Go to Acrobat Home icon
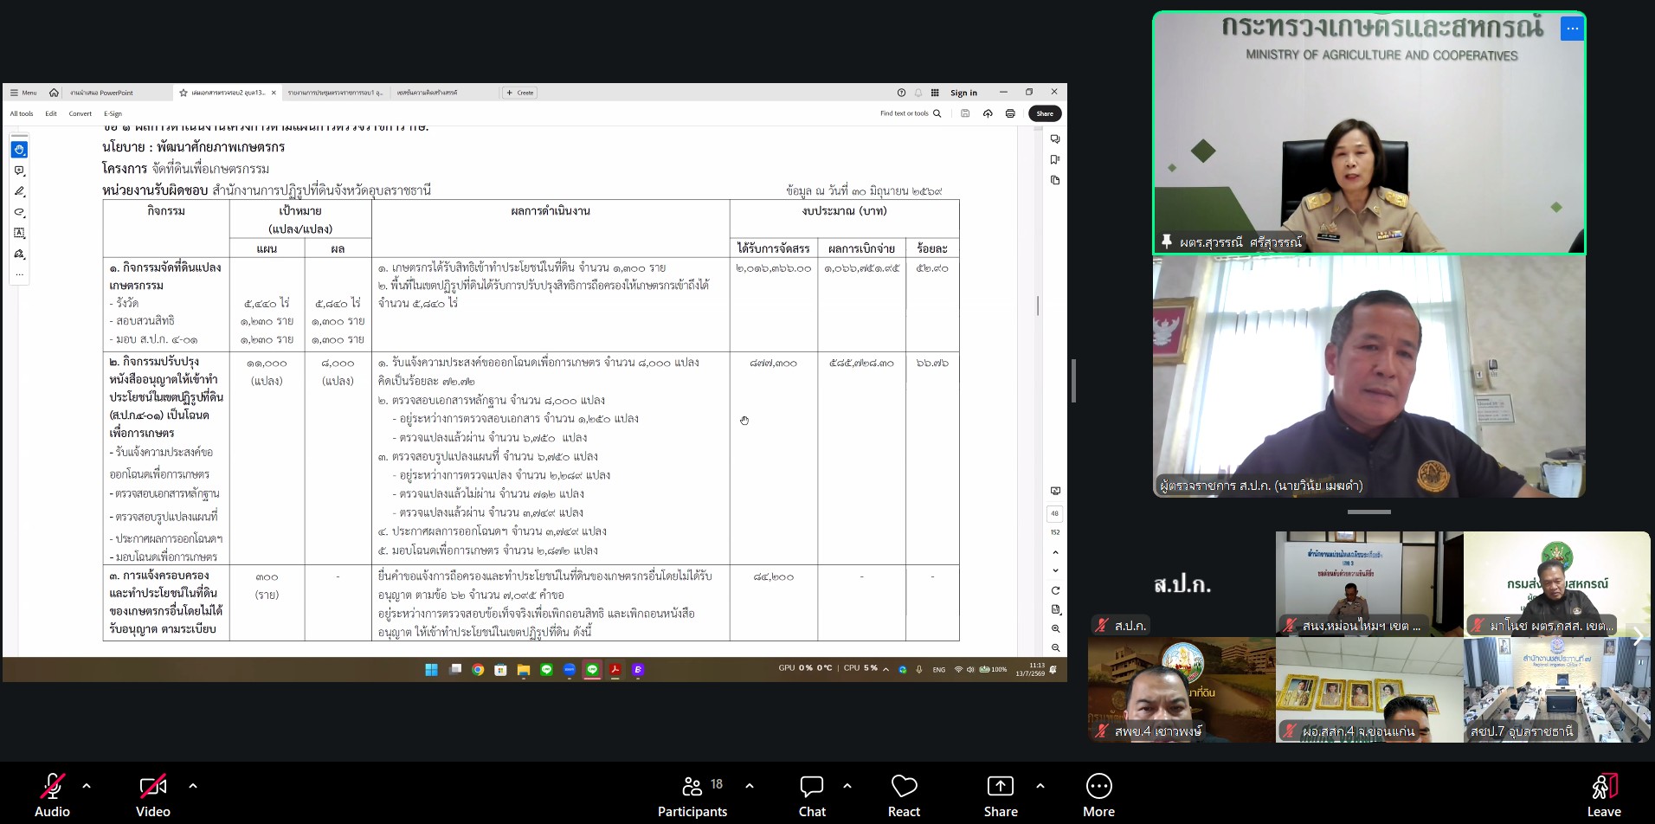The image size is (1655, 824). (54, 93)
